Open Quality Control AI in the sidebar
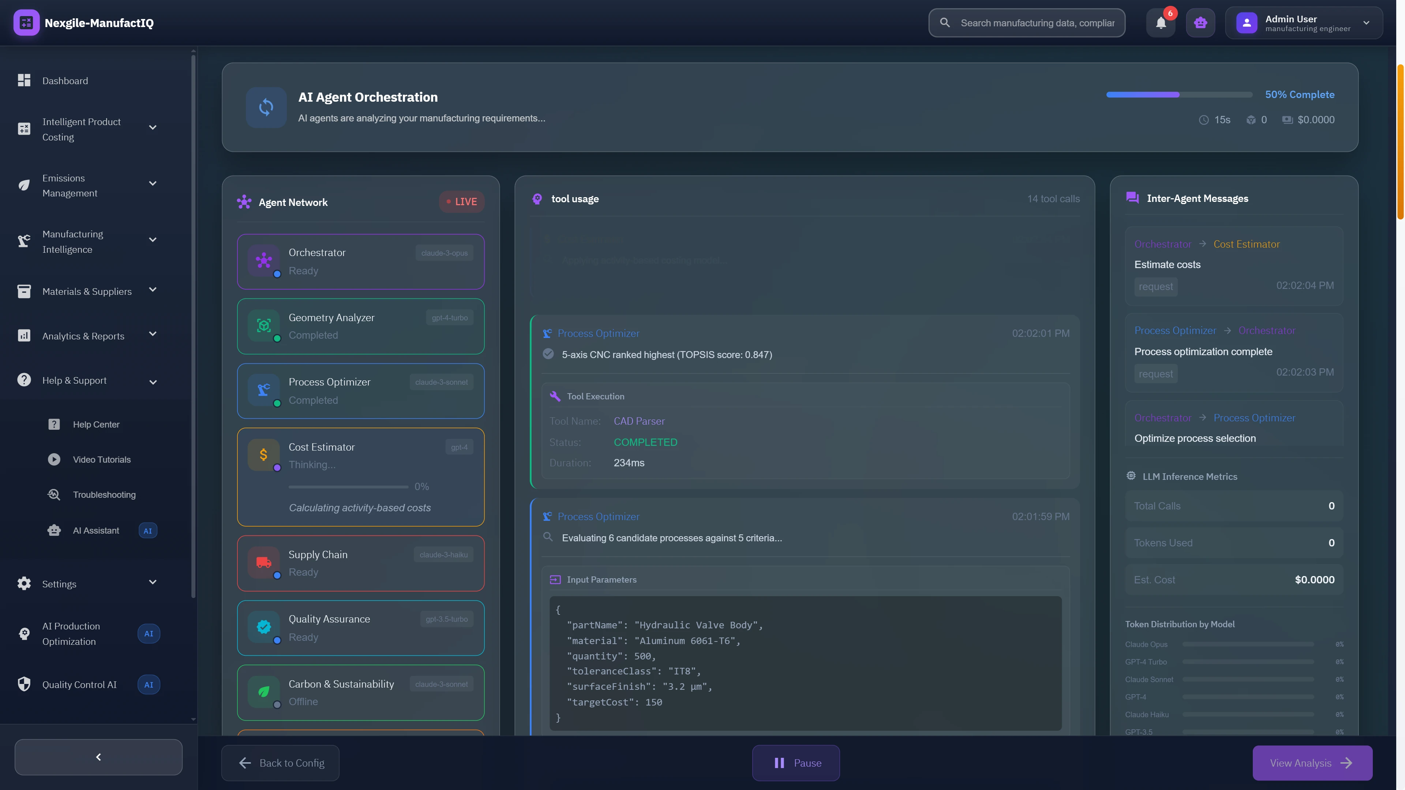This screenshot has height=790, width=1405. pos(80,684)
